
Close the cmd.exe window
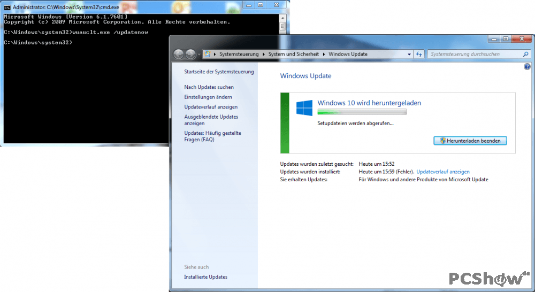click(x=277, y=5)
